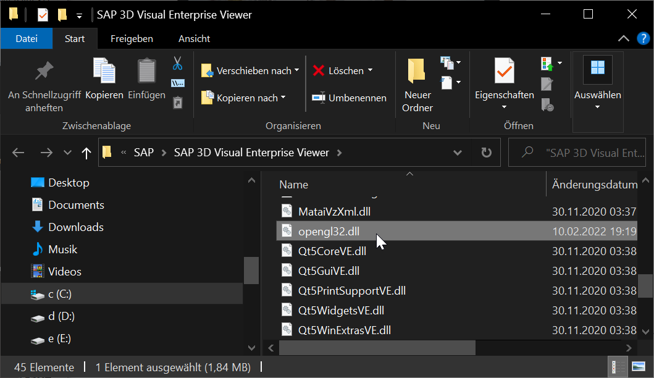The width and height of the screenshot is (654, 378).
Task: Click the quick access properties checkmark icon
Action: point(43,15)
